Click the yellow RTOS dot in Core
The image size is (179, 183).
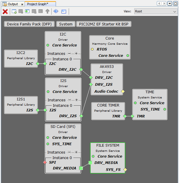[92, 49]
